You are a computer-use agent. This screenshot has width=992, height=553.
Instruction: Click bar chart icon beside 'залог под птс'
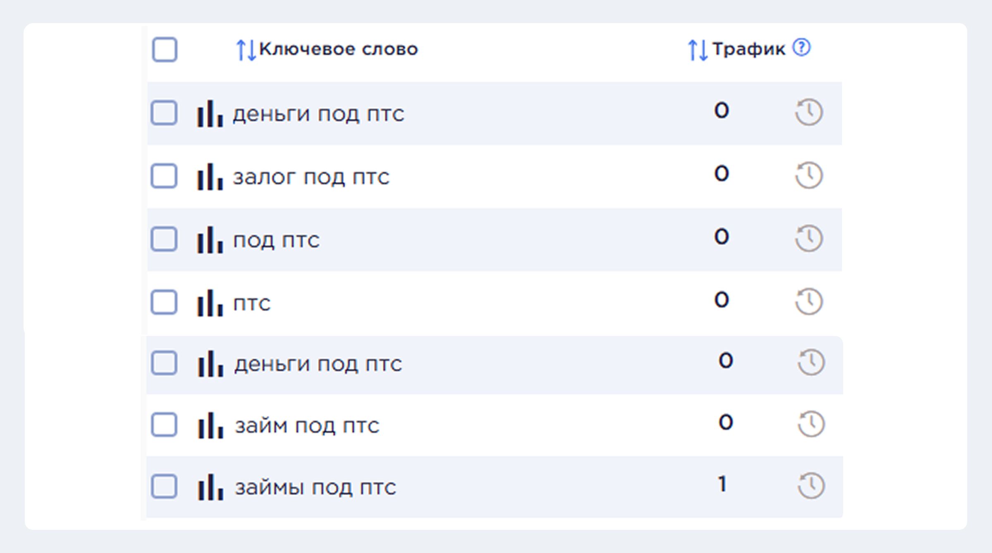pyautogui.click(x=210, y=177)
